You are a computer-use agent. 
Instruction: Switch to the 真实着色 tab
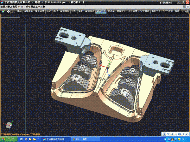[121, 11]
